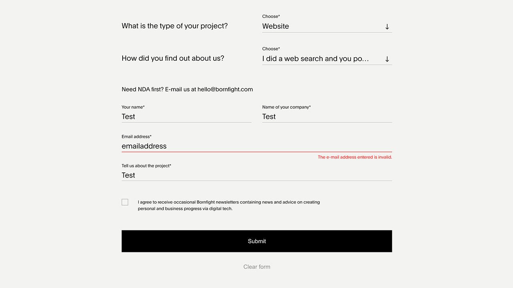Select the Email address field with 'emailaddress'
Screen dimensions: 513x288
coord(256,146)
